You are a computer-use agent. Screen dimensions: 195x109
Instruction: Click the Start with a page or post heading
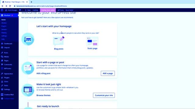coord(50,62)
